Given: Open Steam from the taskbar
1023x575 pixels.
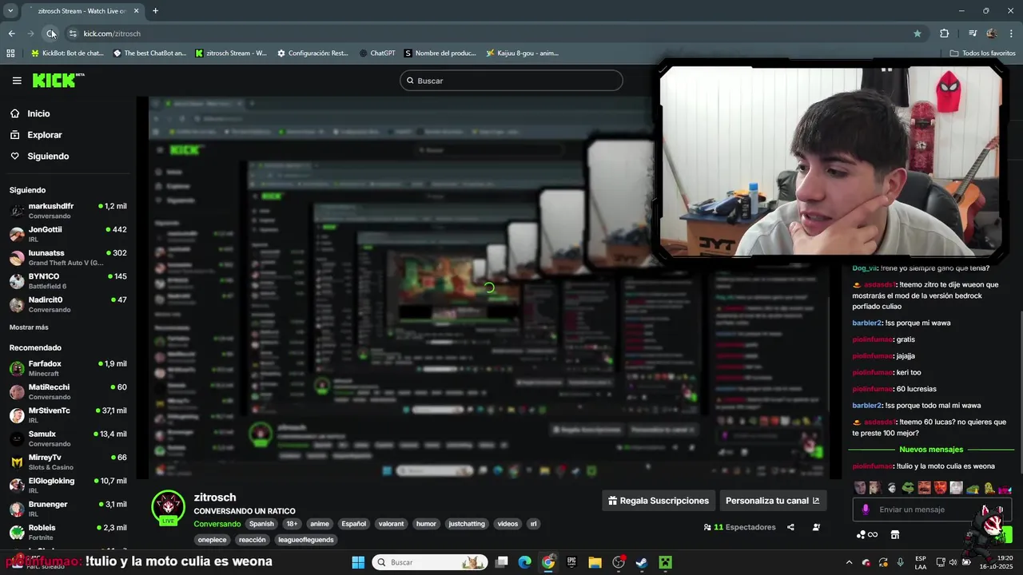Looking at the screenshot, I should 642,562.
